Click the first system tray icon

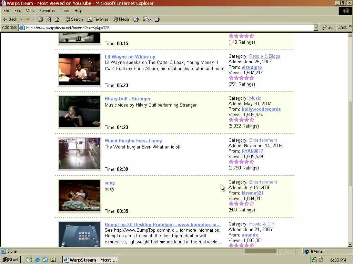(314, 260)
